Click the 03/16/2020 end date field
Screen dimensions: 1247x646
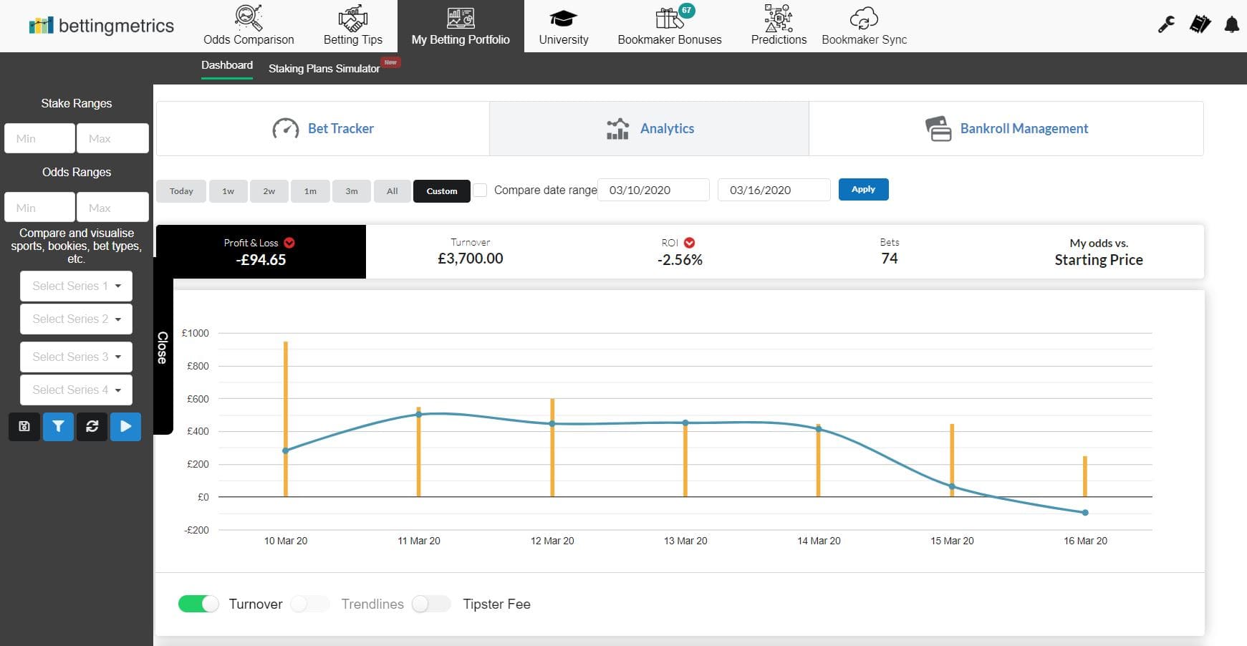point(774,190)
